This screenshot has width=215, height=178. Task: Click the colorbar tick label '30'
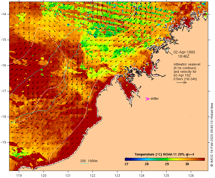coord(187,164)
